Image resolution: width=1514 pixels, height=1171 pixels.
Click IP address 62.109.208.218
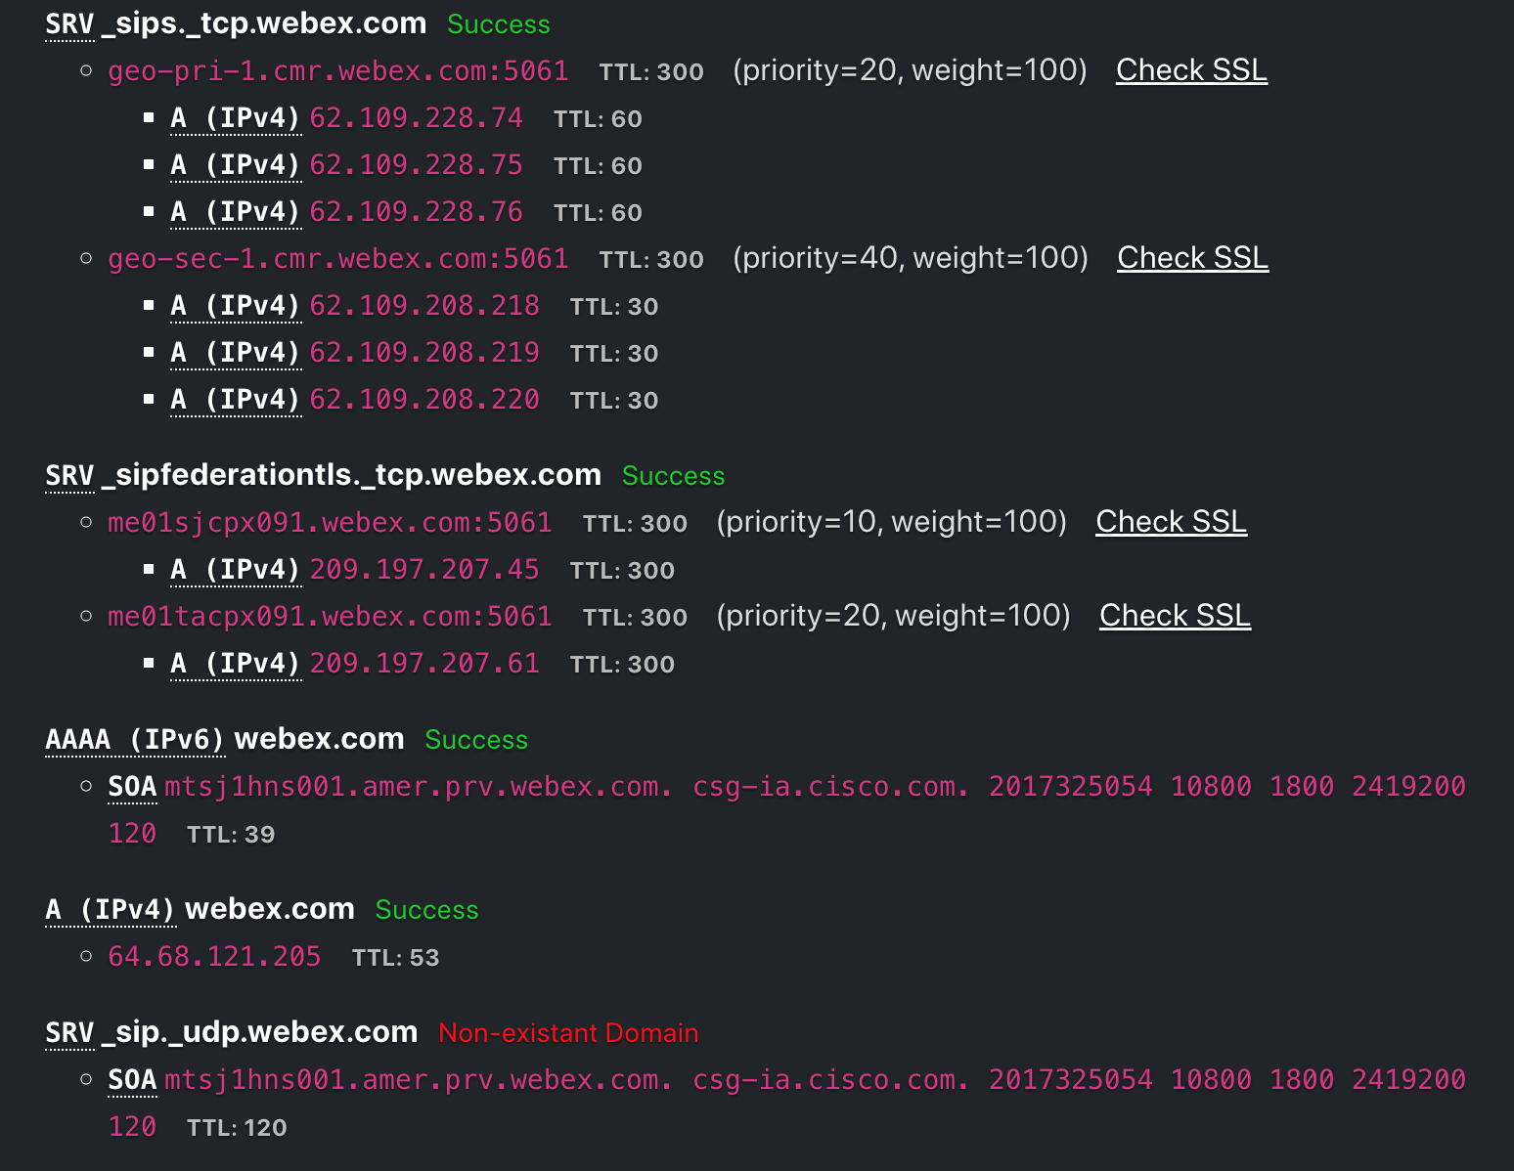click(423, 306)
